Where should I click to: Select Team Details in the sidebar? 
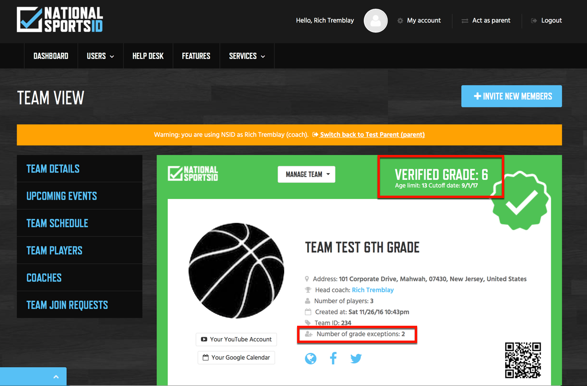79,168
